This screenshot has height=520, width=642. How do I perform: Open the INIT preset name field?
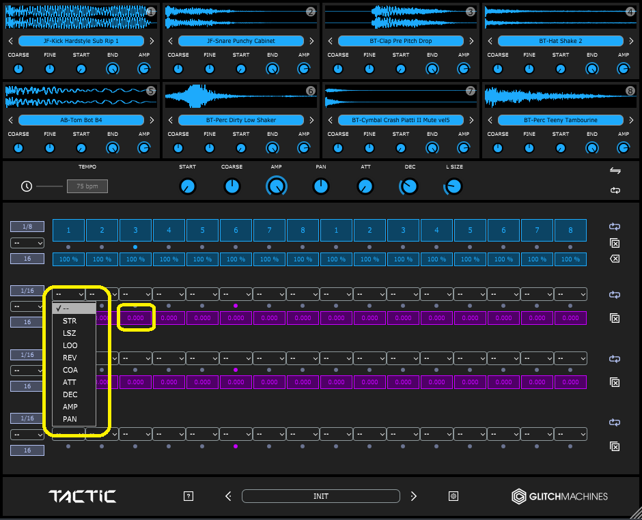coord(321,496)
